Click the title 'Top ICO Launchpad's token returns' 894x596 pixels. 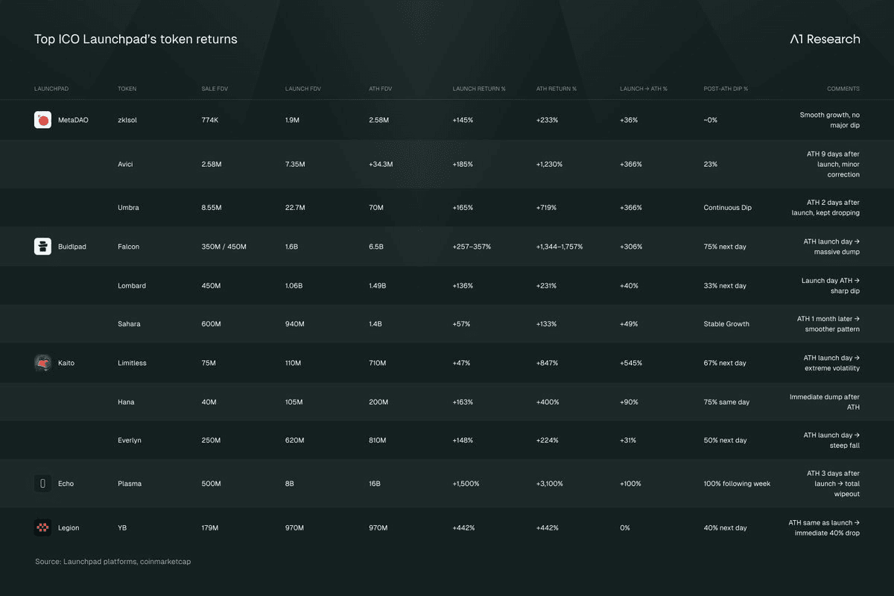(136, 39)
